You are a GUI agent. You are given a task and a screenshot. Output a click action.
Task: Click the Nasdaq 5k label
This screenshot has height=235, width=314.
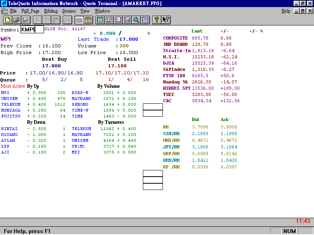[x=175, y=82]
